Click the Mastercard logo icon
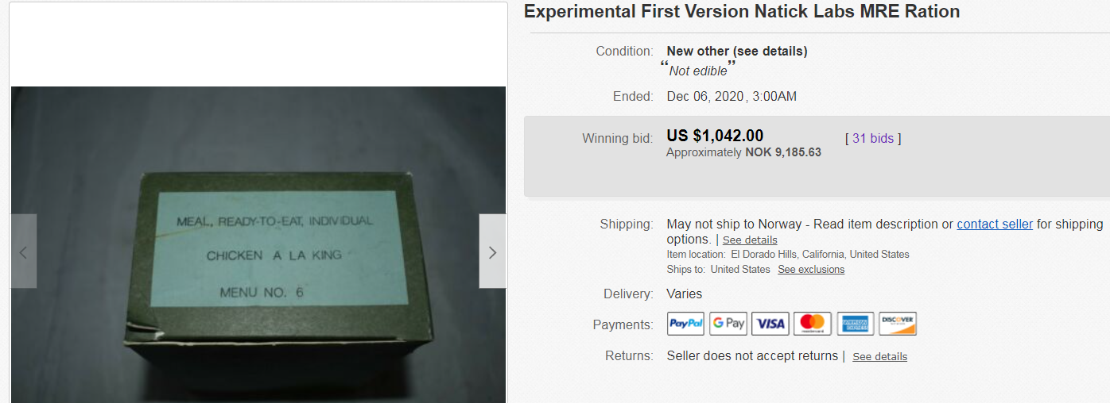 coord(813,324)
